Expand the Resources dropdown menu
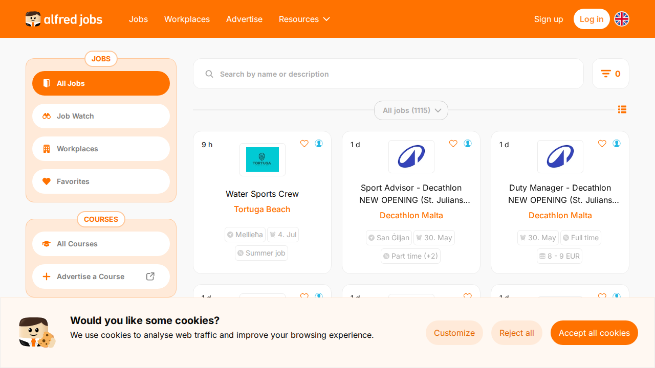655x368 pixels. pyautogui.click(x=304, y=19)
